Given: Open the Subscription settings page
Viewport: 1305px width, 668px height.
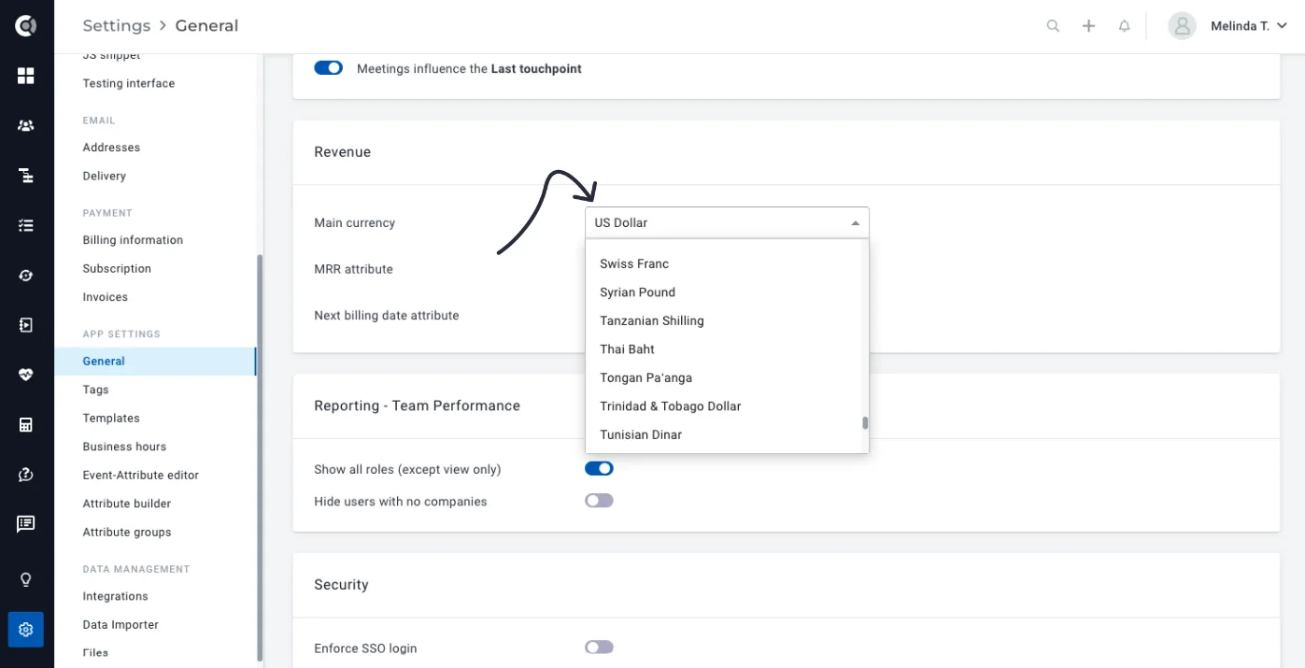Looking at the screenshot, I should point(117,268).
